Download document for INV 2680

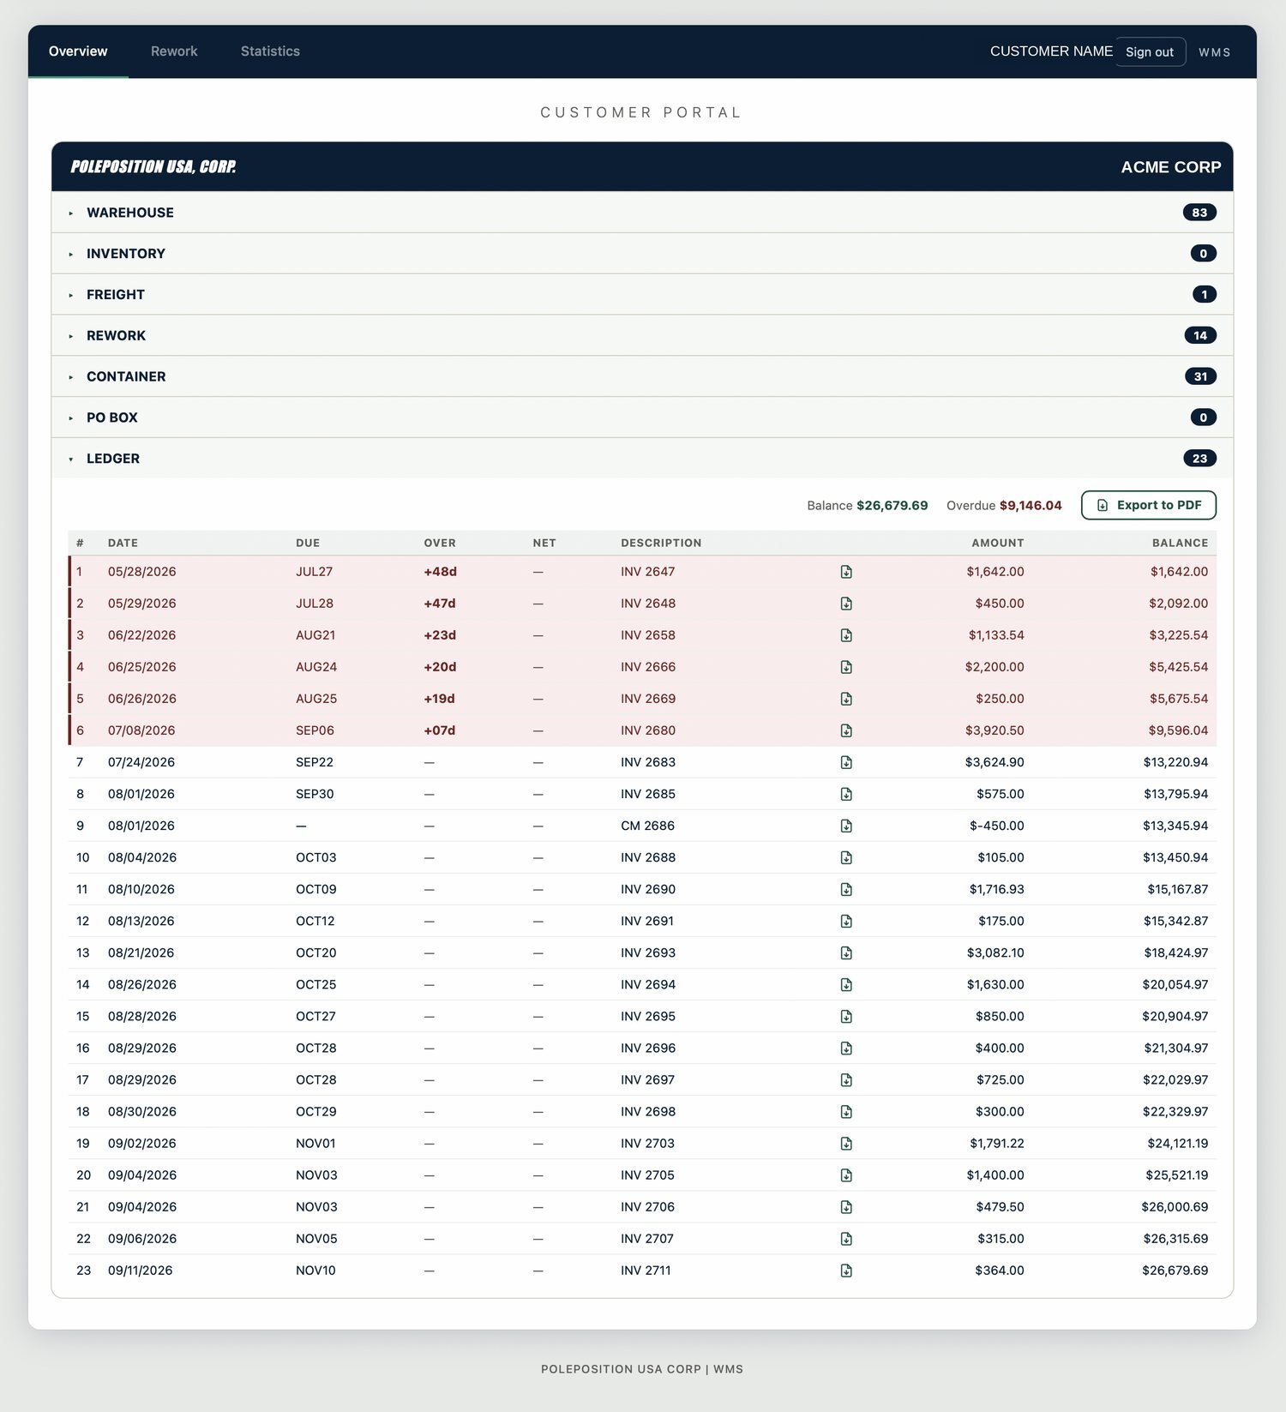[846, 730]
